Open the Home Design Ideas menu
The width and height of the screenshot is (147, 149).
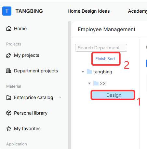[x=89, y=11]
